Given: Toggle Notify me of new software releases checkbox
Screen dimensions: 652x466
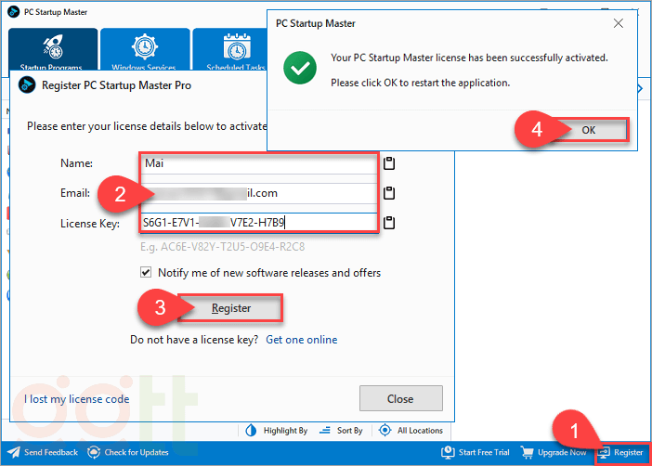Looking at the screenshot, I should pos(146,273).
